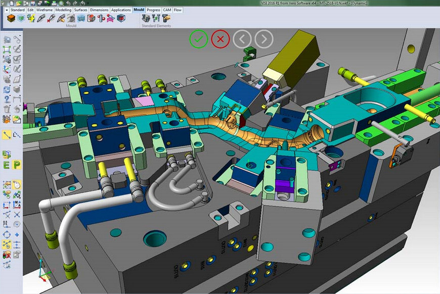Image resolution: width=440 pixels, height=294 pixels.
Task: Click the ship wheel settings icon
Action: tap(7, 119)
